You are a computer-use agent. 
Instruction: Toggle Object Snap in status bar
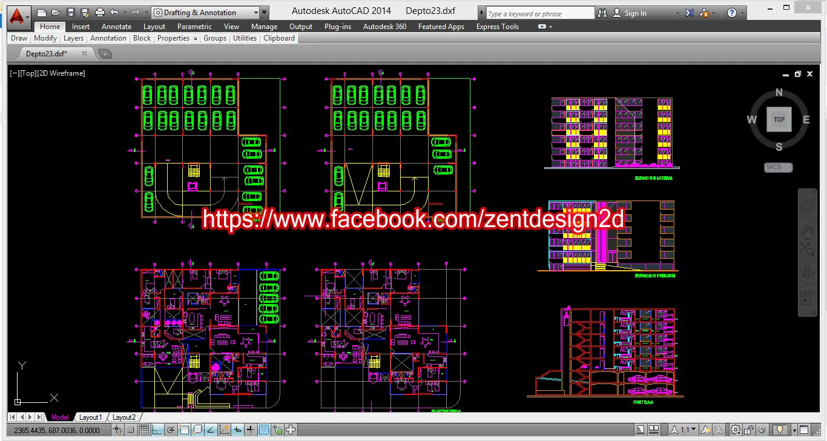pos(184,430)
